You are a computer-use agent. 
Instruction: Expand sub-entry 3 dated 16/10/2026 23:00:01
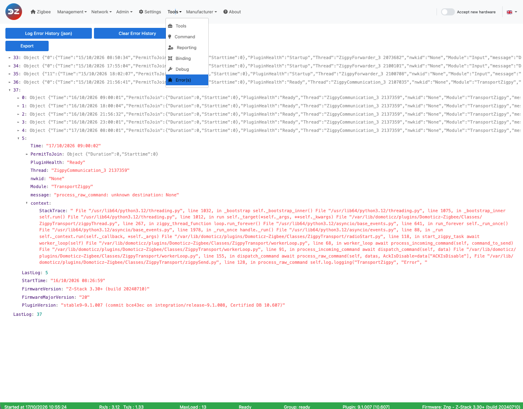point(18,122)
